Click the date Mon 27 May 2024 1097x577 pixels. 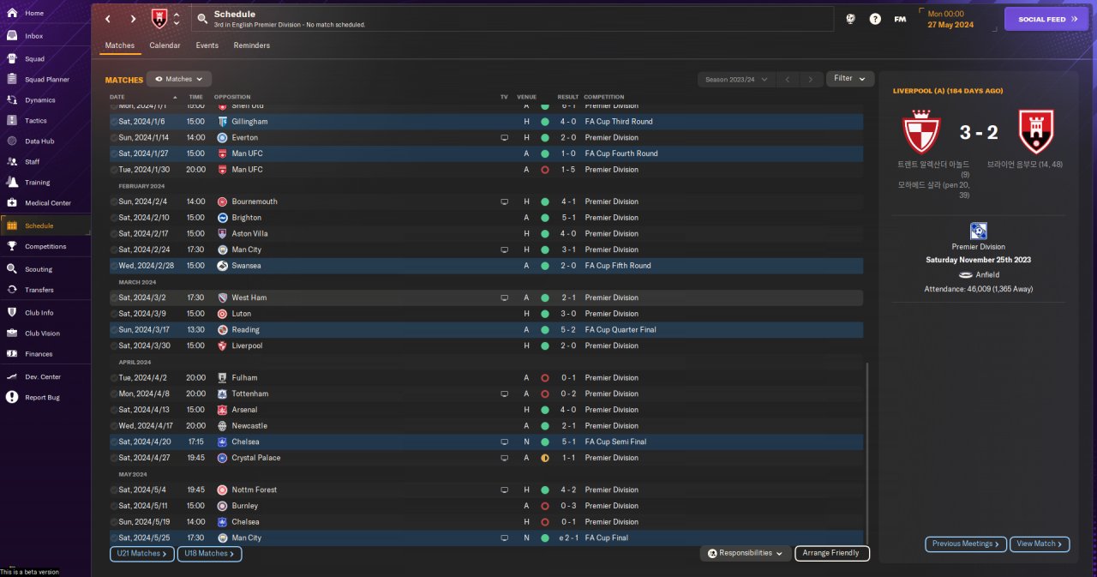click(950, 19)
